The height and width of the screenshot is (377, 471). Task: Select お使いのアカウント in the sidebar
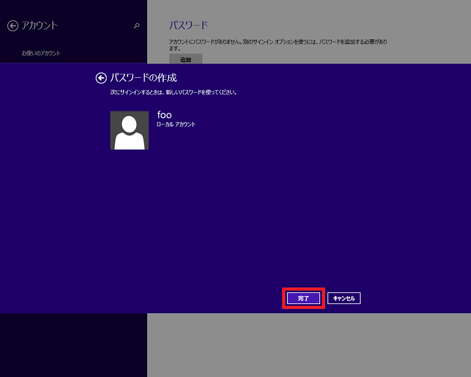coord(41,53)
